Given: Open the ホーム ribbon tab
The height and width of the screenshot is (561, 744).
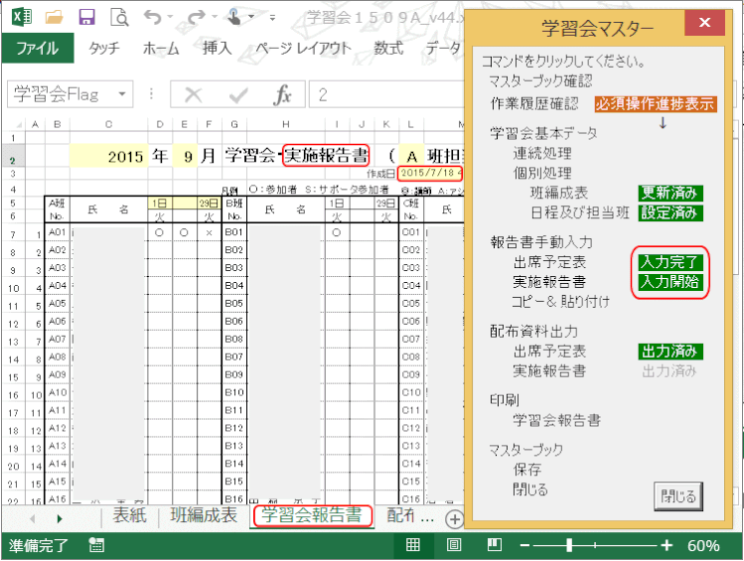Looking at the screenshot, I should [x=161, y=48].
